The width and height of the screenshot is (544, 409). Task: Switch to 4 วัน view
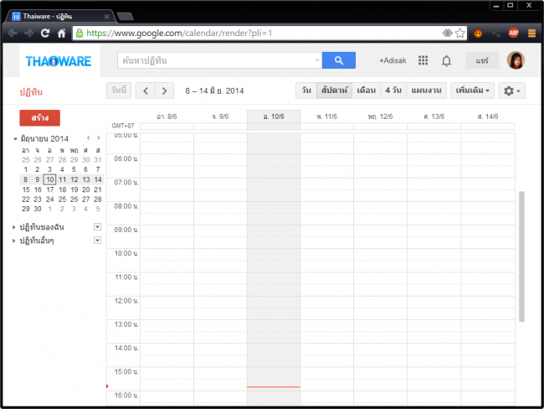point(393,91)
